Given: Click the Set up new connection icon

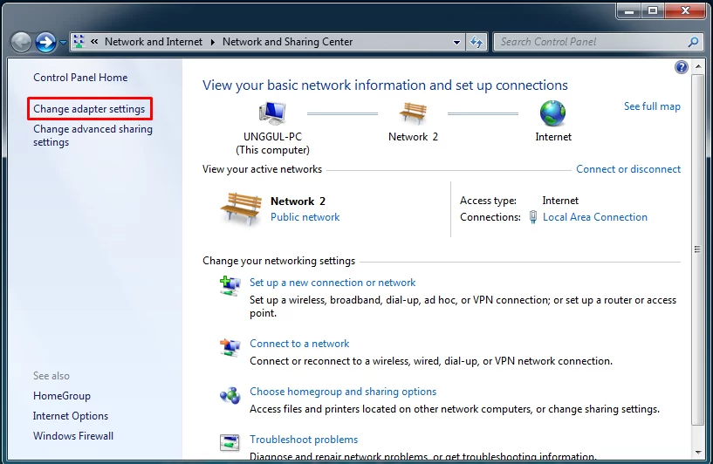Looking at the screenshot, I should pos(230,285).
